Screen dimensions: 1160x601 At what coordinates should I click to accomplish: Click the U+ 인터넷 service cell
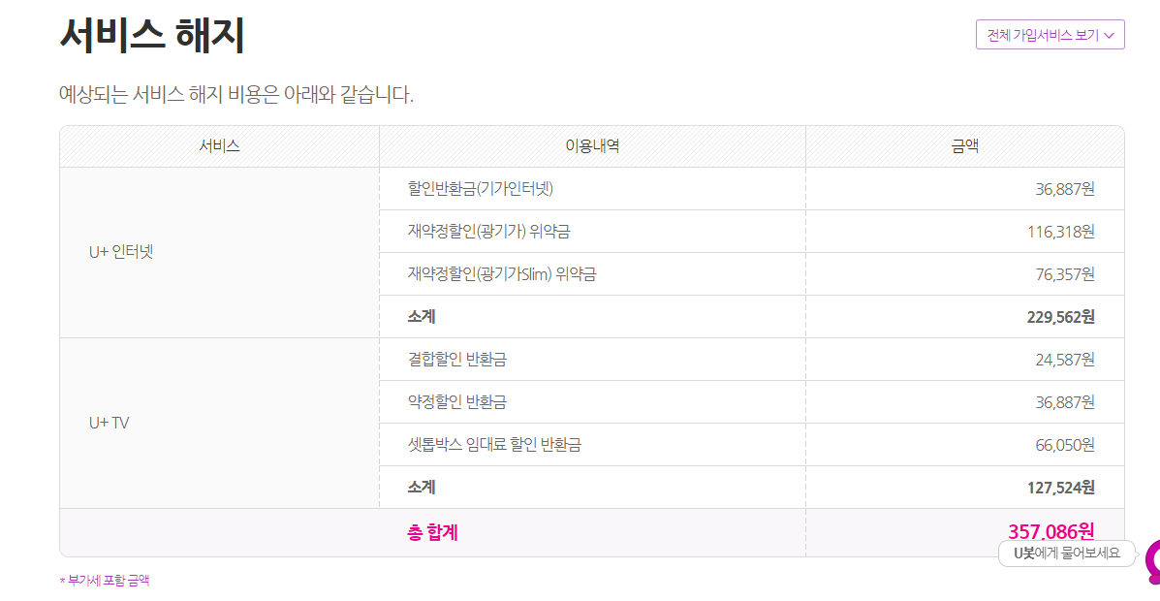pyautogui.click(x=121, y=252)
